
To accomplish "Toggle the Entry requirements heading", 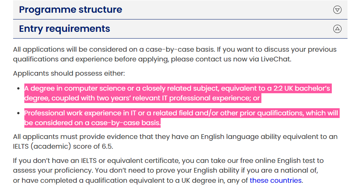I will [x=64, y=29].
